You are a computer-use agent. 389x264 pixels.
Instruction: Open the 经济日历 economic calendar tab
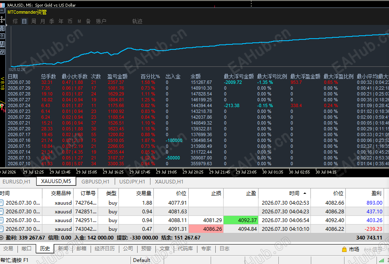[105, 249]
